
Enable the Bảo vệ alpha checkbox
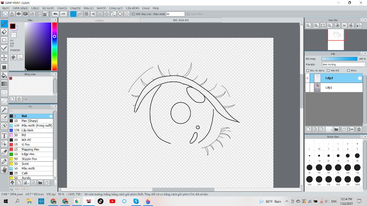click(308, 70)
